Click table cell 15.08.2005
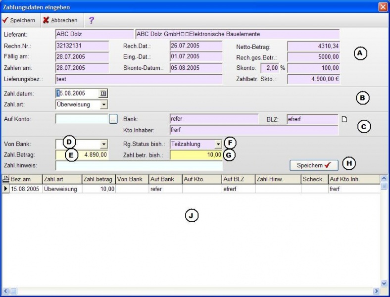Screen dimensions: 390x297 26,189
